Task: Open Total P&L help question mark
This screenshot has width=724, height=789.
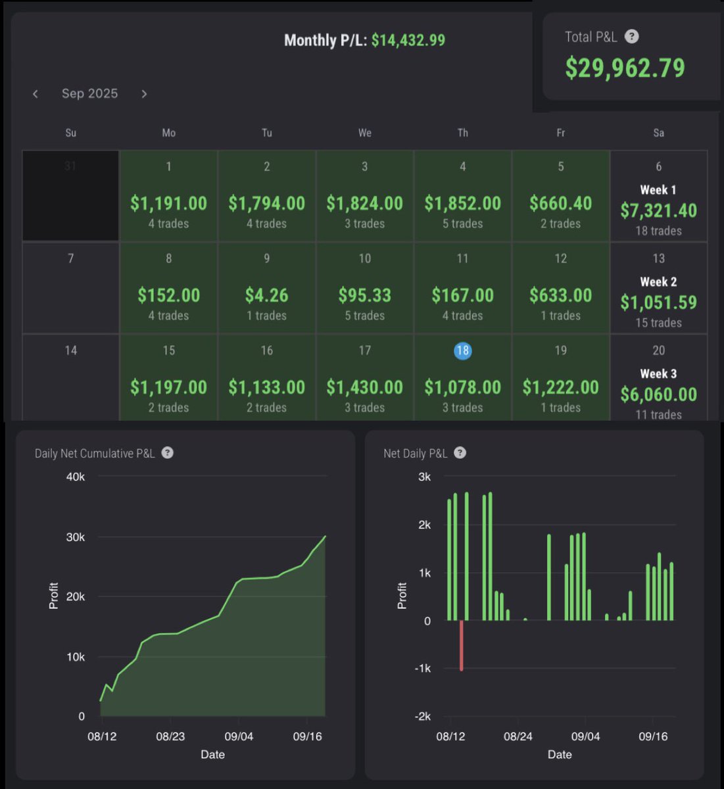Action: 631,37
